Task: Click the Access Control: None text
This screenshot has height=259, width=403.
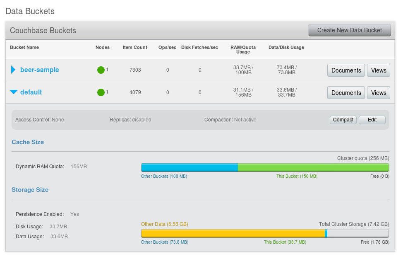Action: (x=40, y=120)
